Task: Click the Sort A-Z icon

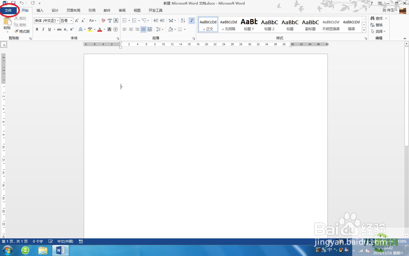Action: 183,20
